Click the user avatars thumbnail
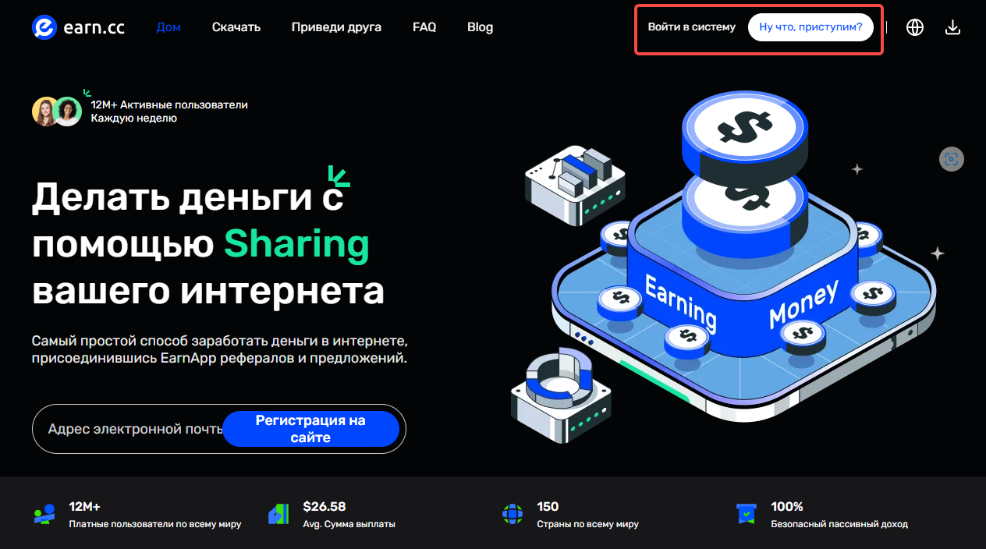986x549 pixels. 57,112
